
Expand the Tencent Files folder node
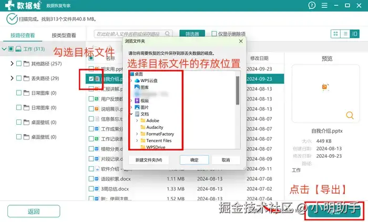[x=137, y=140]
